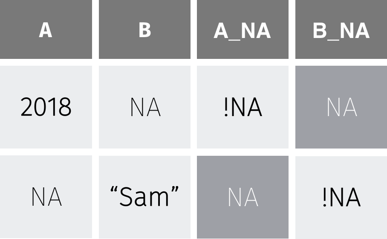Click the !NA cell in the A_NA column
387x239 pixels.
pyautogui.click(x=243, y=107)
